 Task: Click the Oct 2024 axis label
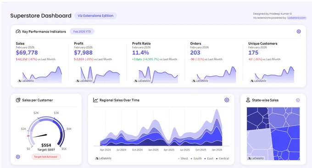pos(137,150)
